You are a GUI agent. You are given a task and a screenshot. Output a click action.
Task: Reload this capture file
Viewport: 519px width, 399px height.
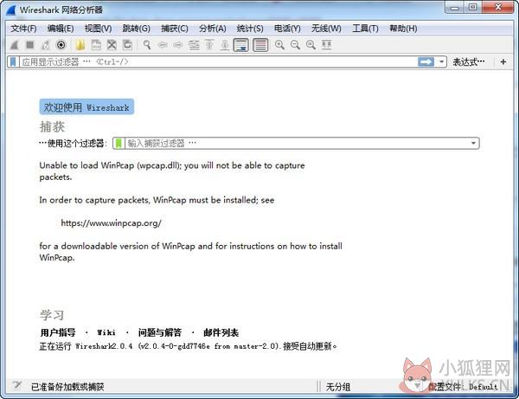(x=127, y=45)
